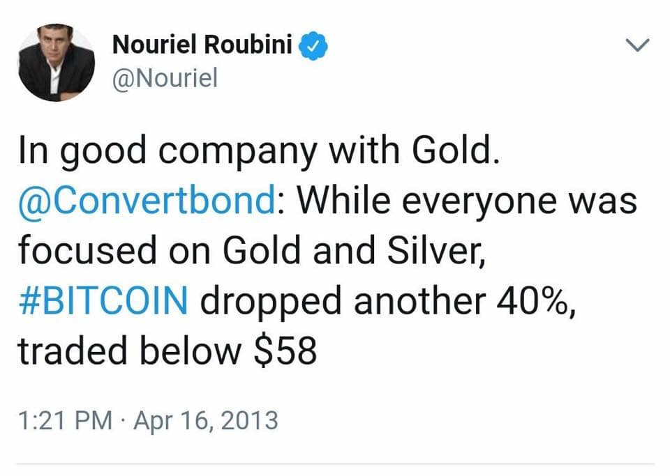
Task: Click the word "Silver" in the tweet
Action: coord(435,250)
